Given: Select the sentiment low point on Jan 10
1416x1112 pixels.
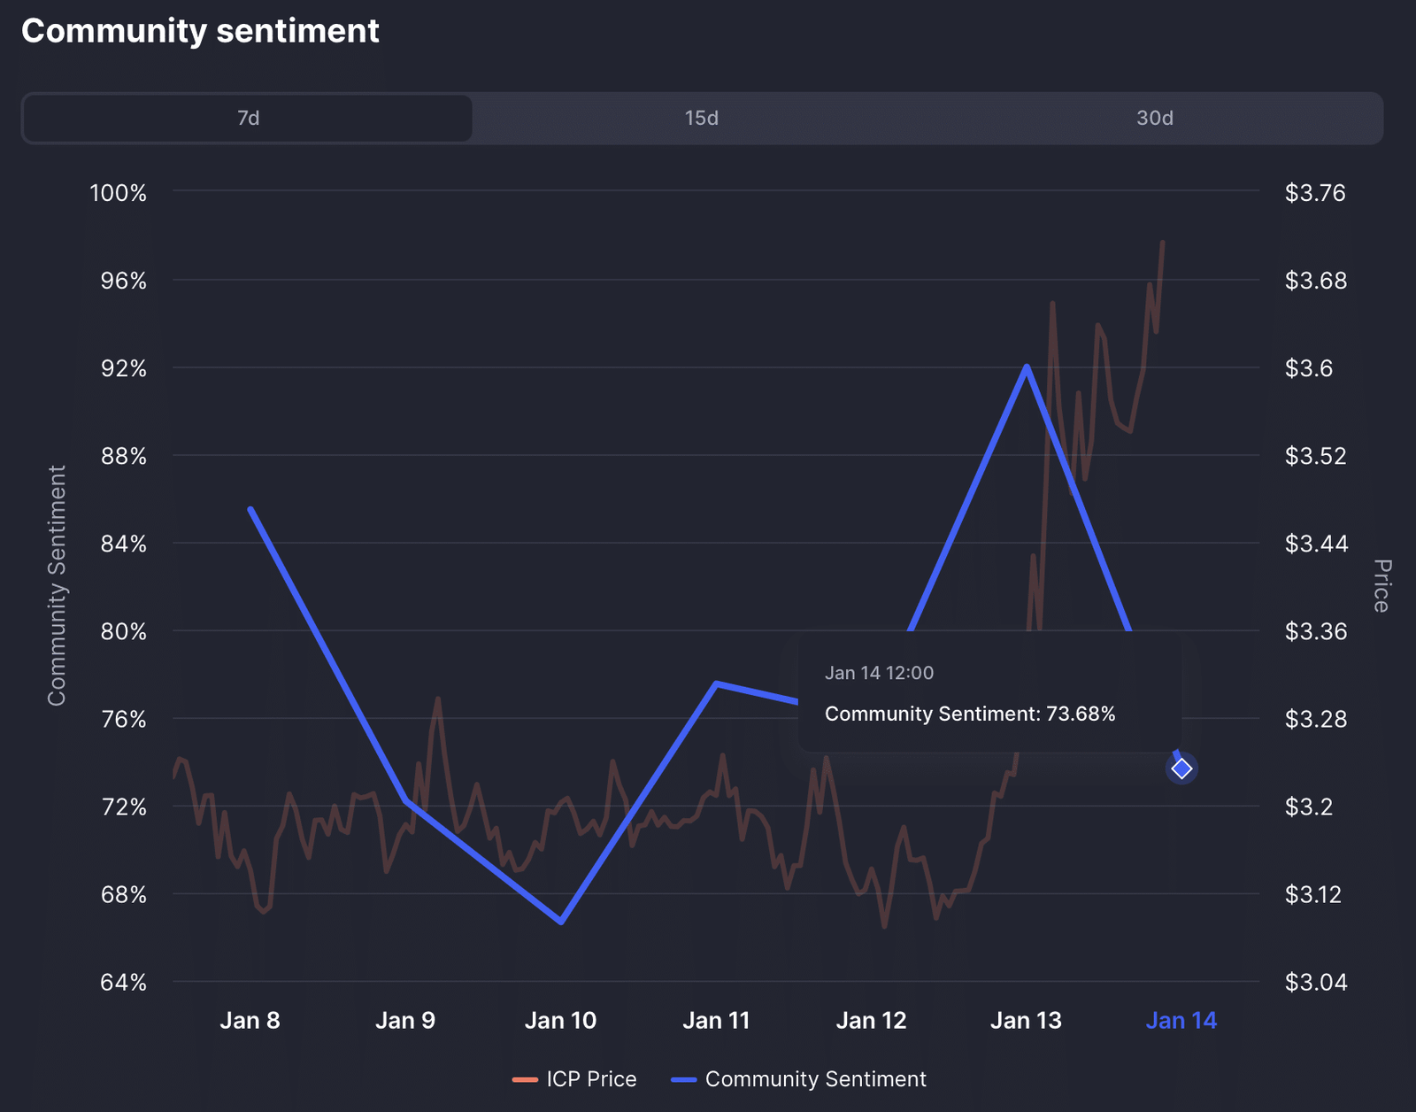Looking at the screenshot, I should click(561, 922).
